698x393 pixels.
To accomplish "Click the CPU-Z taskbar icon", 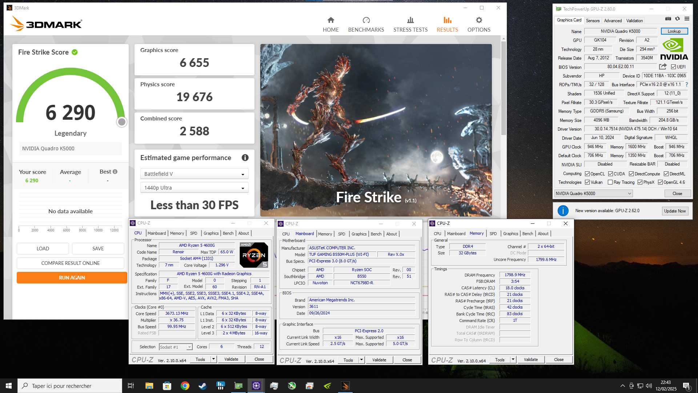I will (256, 386).
